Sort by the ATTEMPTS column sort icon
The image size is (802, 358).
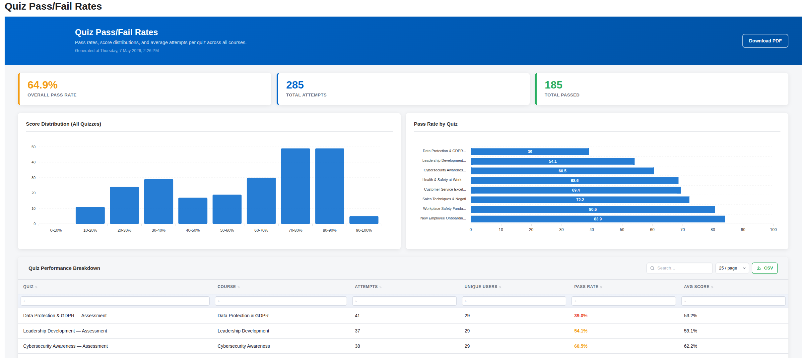click(380, 287)
